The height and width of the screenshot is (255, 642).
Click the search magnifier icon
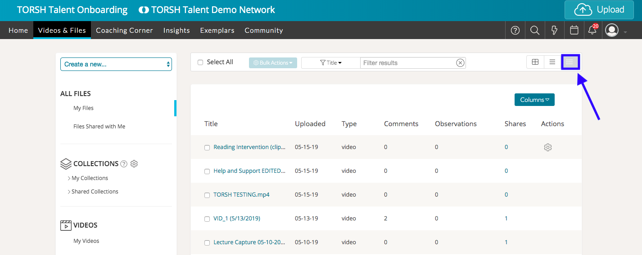[x=535, y=31]
